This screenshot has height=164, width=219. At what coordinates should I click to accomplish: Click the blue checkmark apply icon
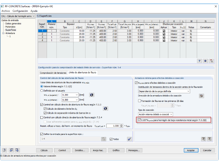(129, 139)
